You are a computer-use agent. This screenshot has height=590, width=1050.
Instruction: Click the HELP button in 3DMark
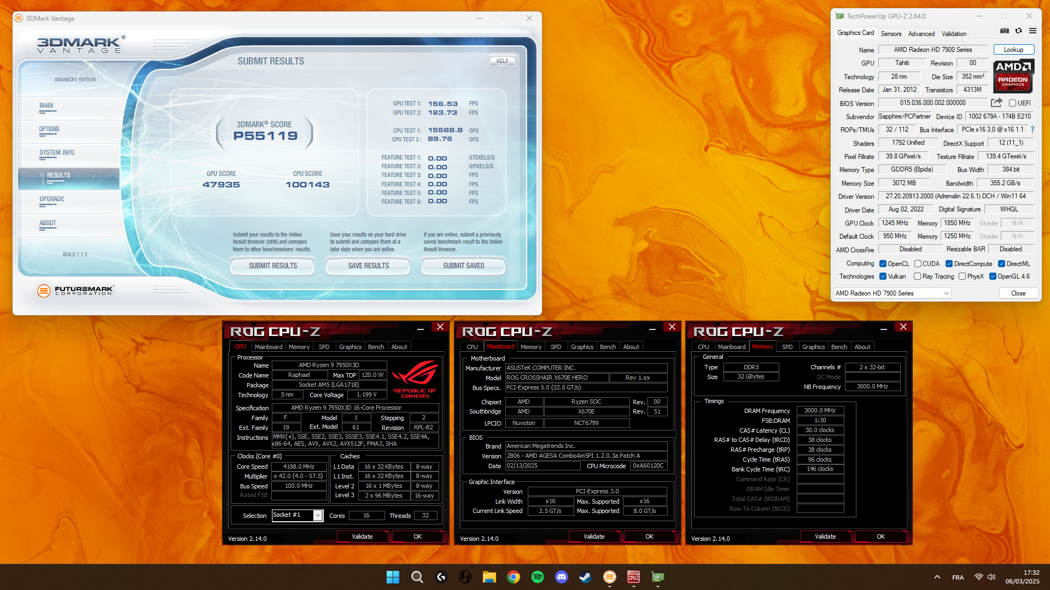(x=502, y=61)
